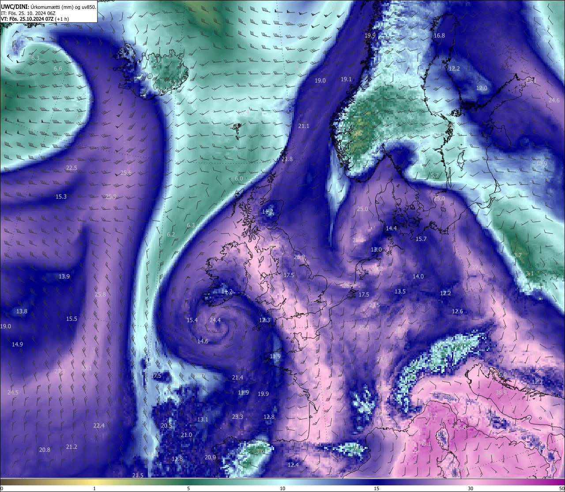Select the 21.8 map value label
This screenshot has width=565, height=492.
(287, 159)
